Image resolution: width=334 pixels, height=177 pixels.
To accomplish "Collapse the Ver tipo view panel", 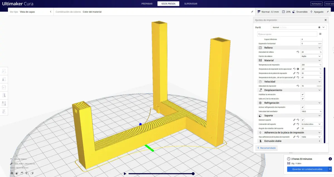I will point(50,12).
